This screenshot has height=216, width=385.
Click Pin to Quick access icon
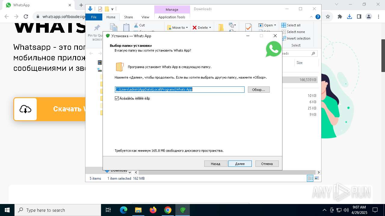(97, 28)
